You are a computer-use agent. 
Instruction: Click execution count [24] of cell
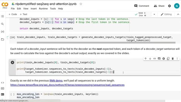click(x=12, y=37)
